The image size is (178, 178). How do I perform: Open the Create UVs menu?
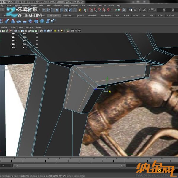(x=92, y=5)
